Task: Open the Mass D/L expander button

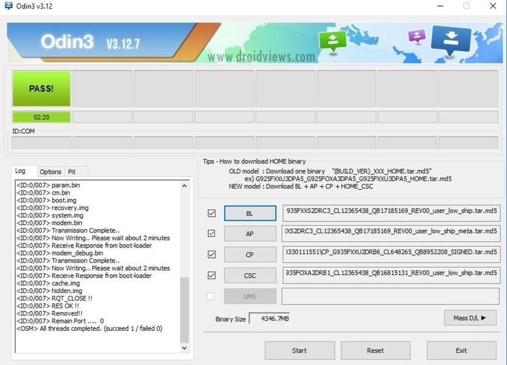Action: [470, 318]
